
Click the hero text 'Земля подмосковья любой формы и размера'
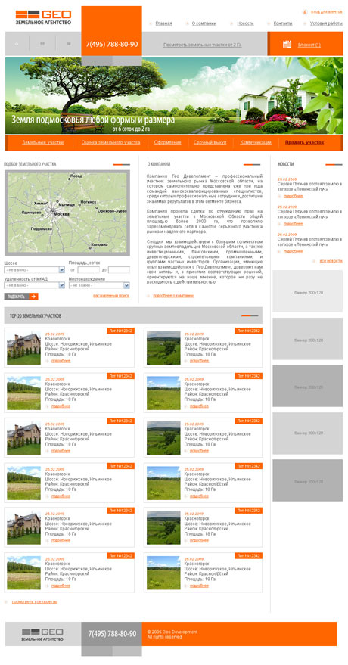[93, 120]
